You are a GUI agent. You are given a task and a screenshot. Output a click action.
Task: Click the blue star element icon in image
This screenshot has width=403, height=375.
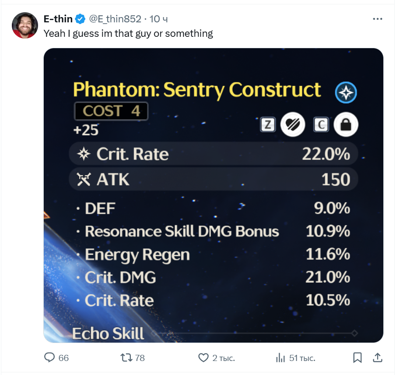click(x=346, y=92)
